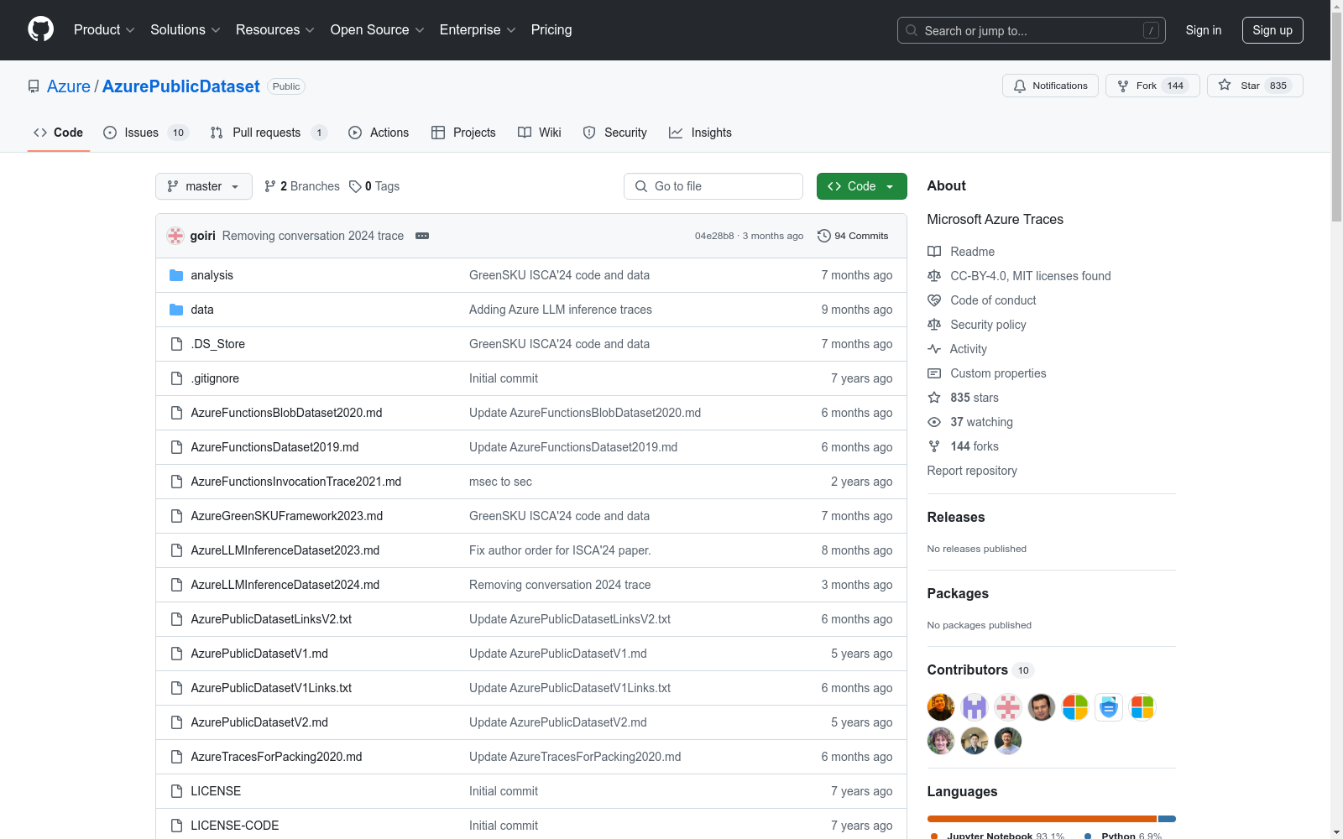1343x839 pixels.
Task: Click the Go to file search box
Action: pos(713,186)
